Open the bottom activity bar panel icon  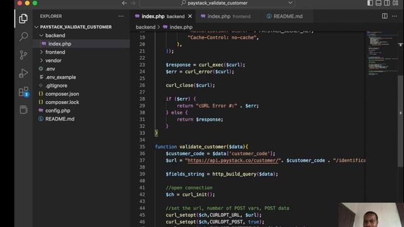pyautogui.click(x=23, y=110)
